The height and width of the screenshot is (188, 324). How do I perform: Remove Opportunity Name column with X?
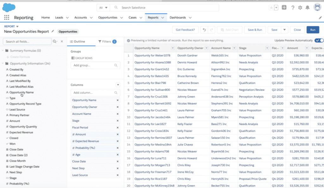click(118, 100)
